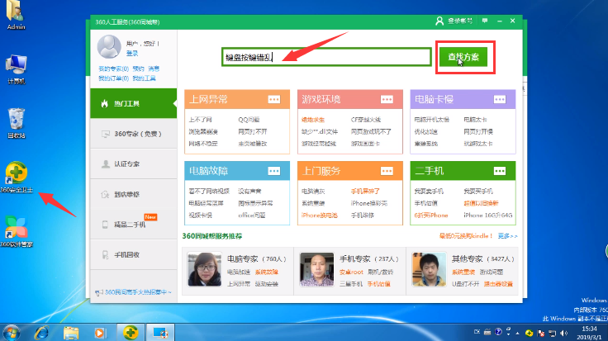Click the 手机专家 expert photo thumbnail
The height and width of the screenshot is (341, 608).
[x=316, y=269]
